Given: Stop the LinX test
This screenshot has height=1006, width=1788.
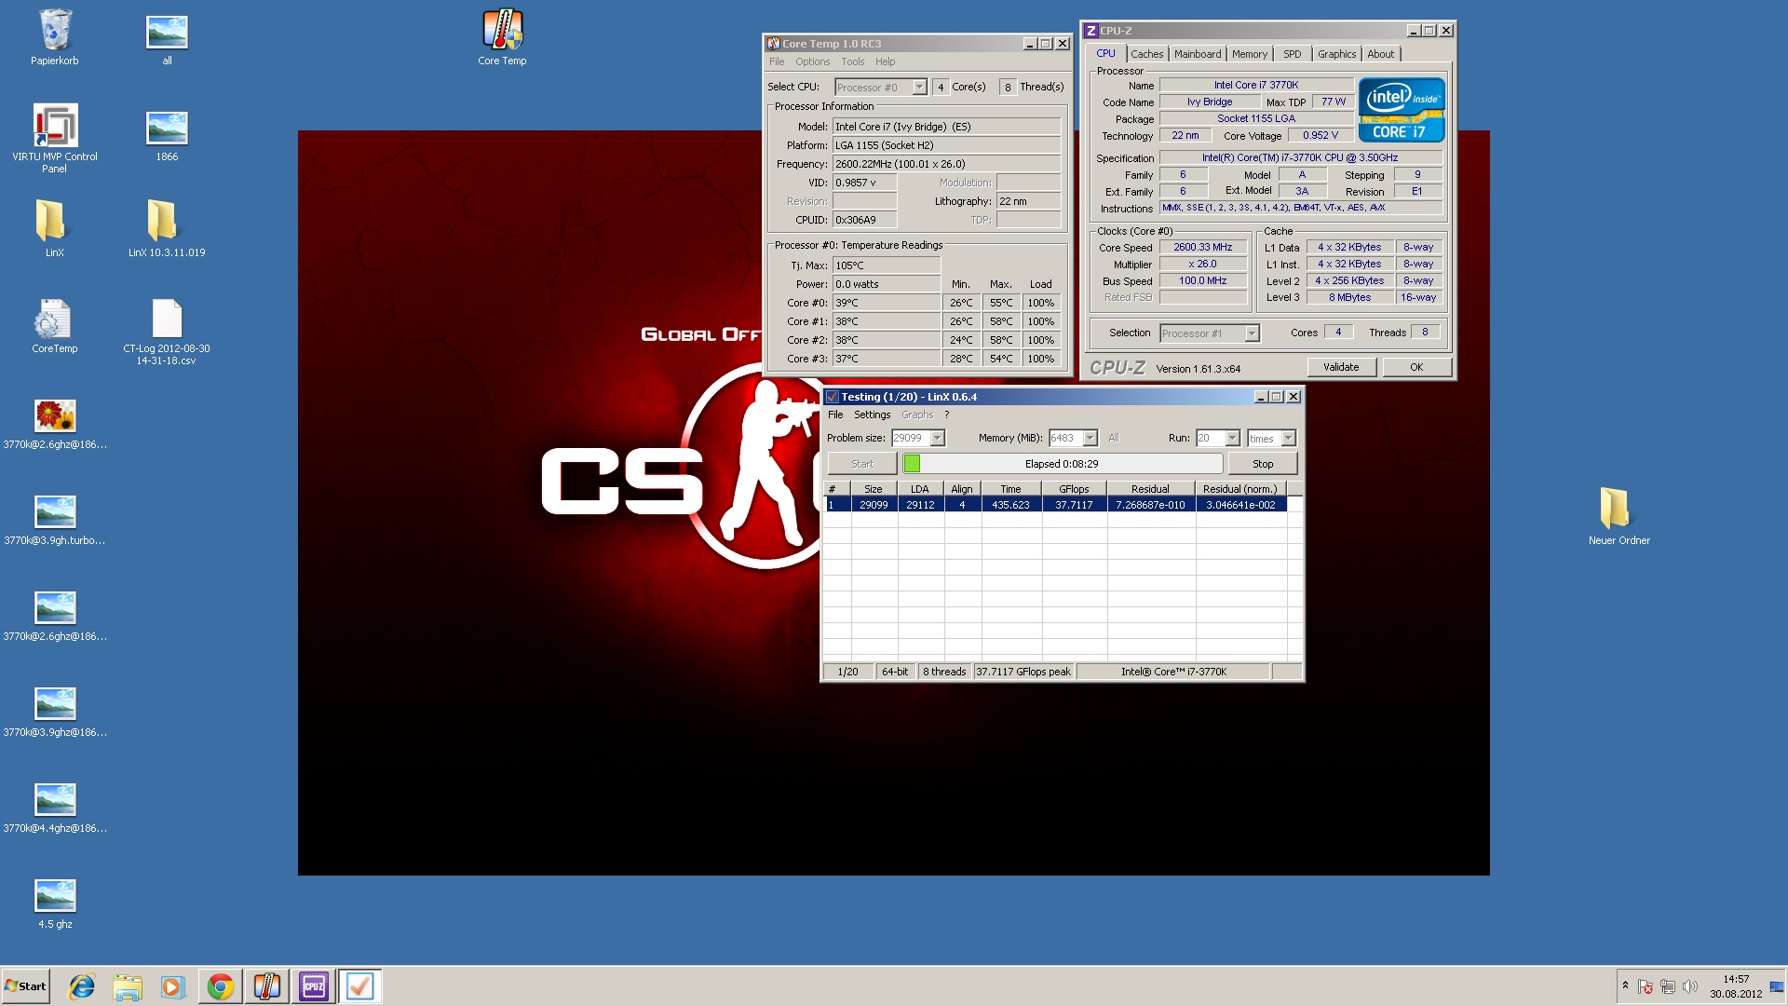Looking at the screenshot, I should (x=1262, y=464).
